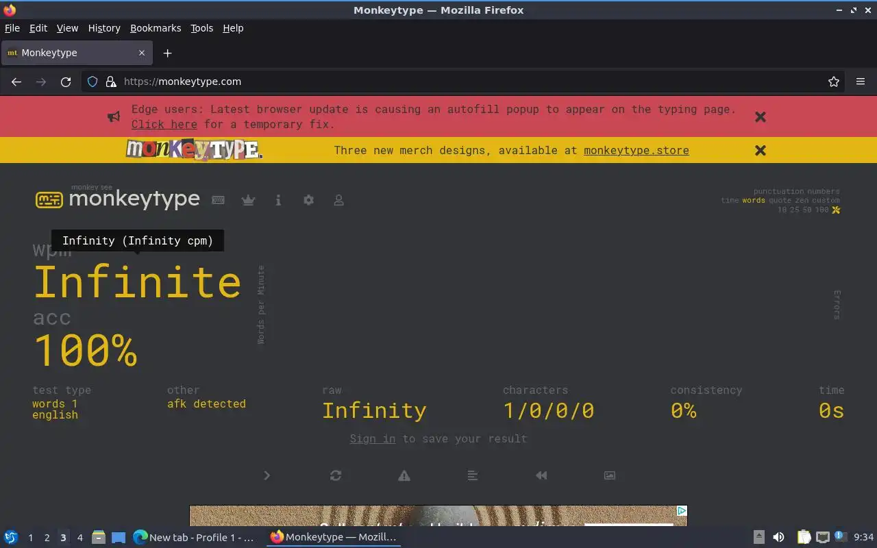The height and width of the screenshot is (548, 877).
Task: Open the leaderboards crown icon
Action: [x=248, y=200]
